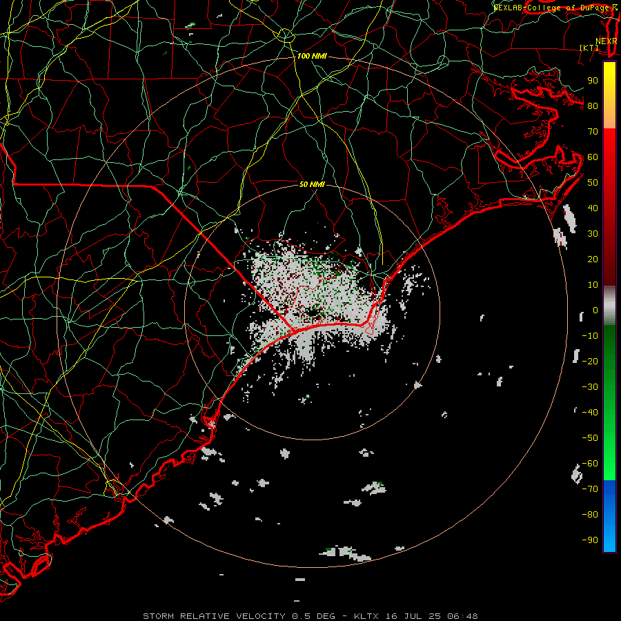This screenshot has height=621, width=621.
Task: Click the 50 NMI range ring label
Action: coord(312,184)
